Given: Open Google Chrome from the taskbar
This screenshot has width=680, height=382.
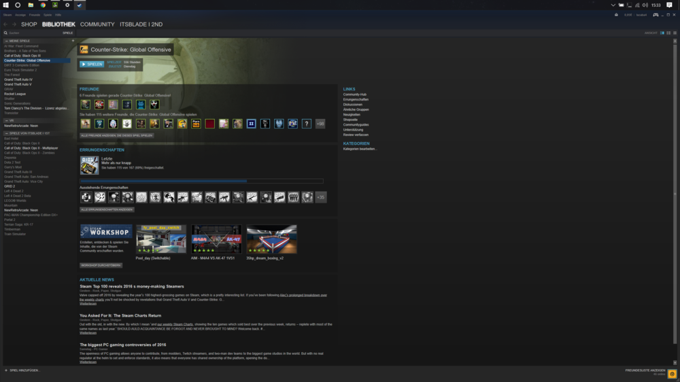Looking at the screenshot, I should [42, 5].
